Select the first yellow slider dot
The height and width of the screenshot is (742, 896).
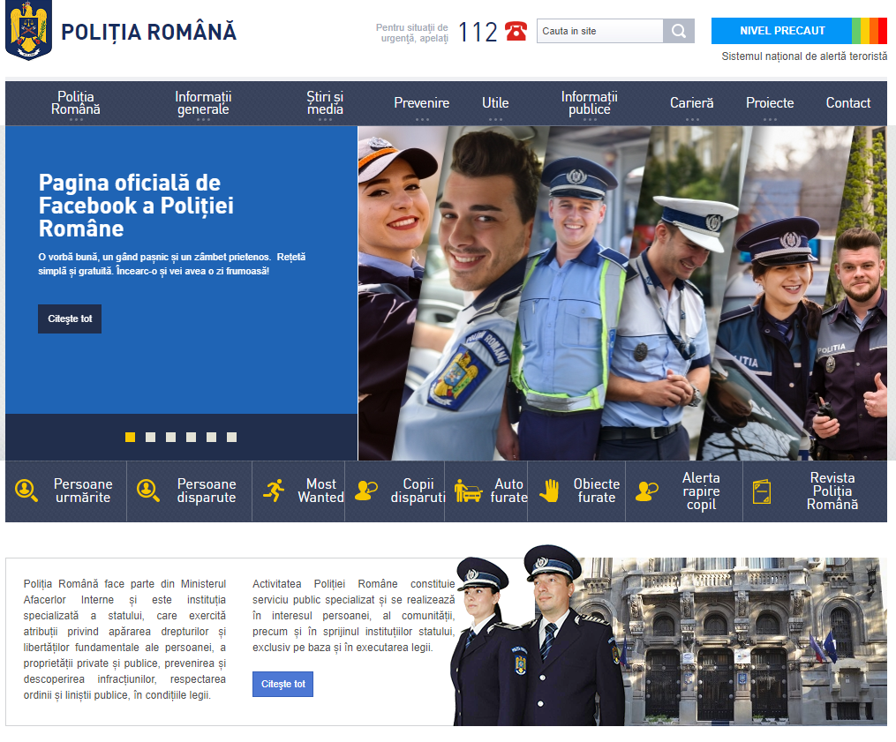coord(131,437)
